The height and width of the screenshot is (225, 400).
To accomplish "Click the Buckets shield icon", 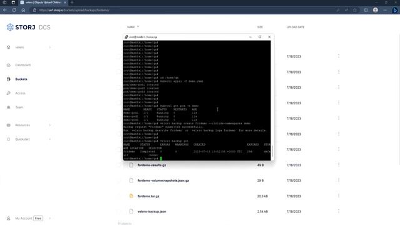I will (8, 79).
